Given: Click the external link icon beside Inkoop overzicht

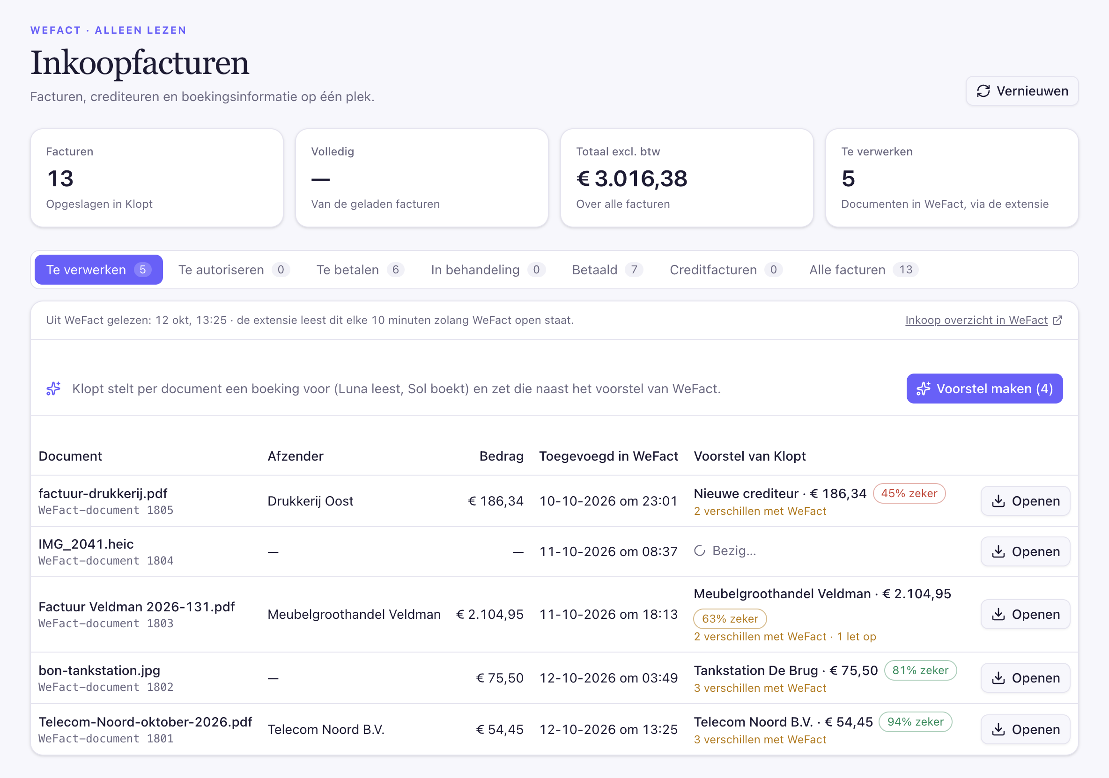Looking at the screenshot, I should point(1057,320).
